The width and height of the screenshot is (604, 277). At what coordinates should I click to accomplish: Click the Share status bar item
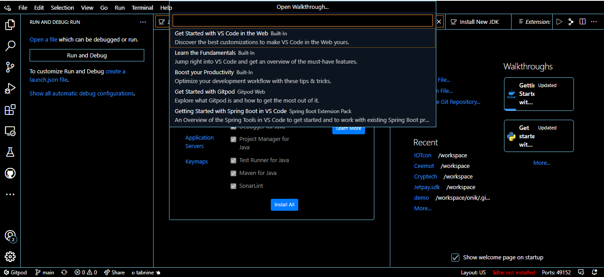(x=115, y=273)
